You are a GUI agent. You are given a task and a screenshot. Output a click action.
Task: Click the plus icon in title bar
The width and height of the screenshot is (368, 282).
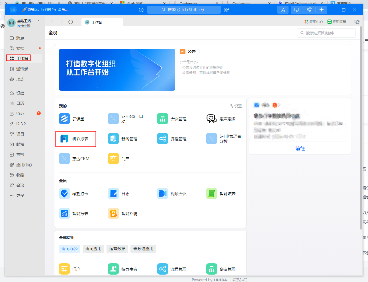pyautogui.click(x=322, y=10)
